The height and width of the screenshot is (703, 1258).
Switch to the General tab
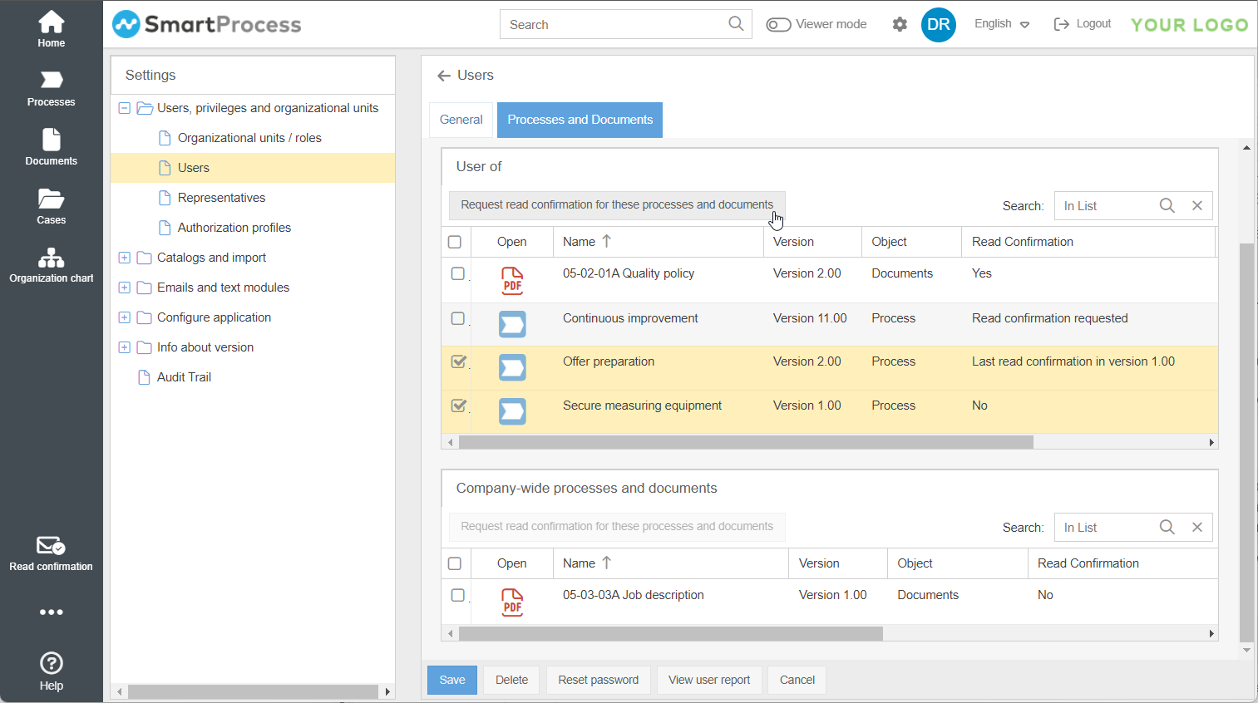pyautogui.click(x=461, y=120)
